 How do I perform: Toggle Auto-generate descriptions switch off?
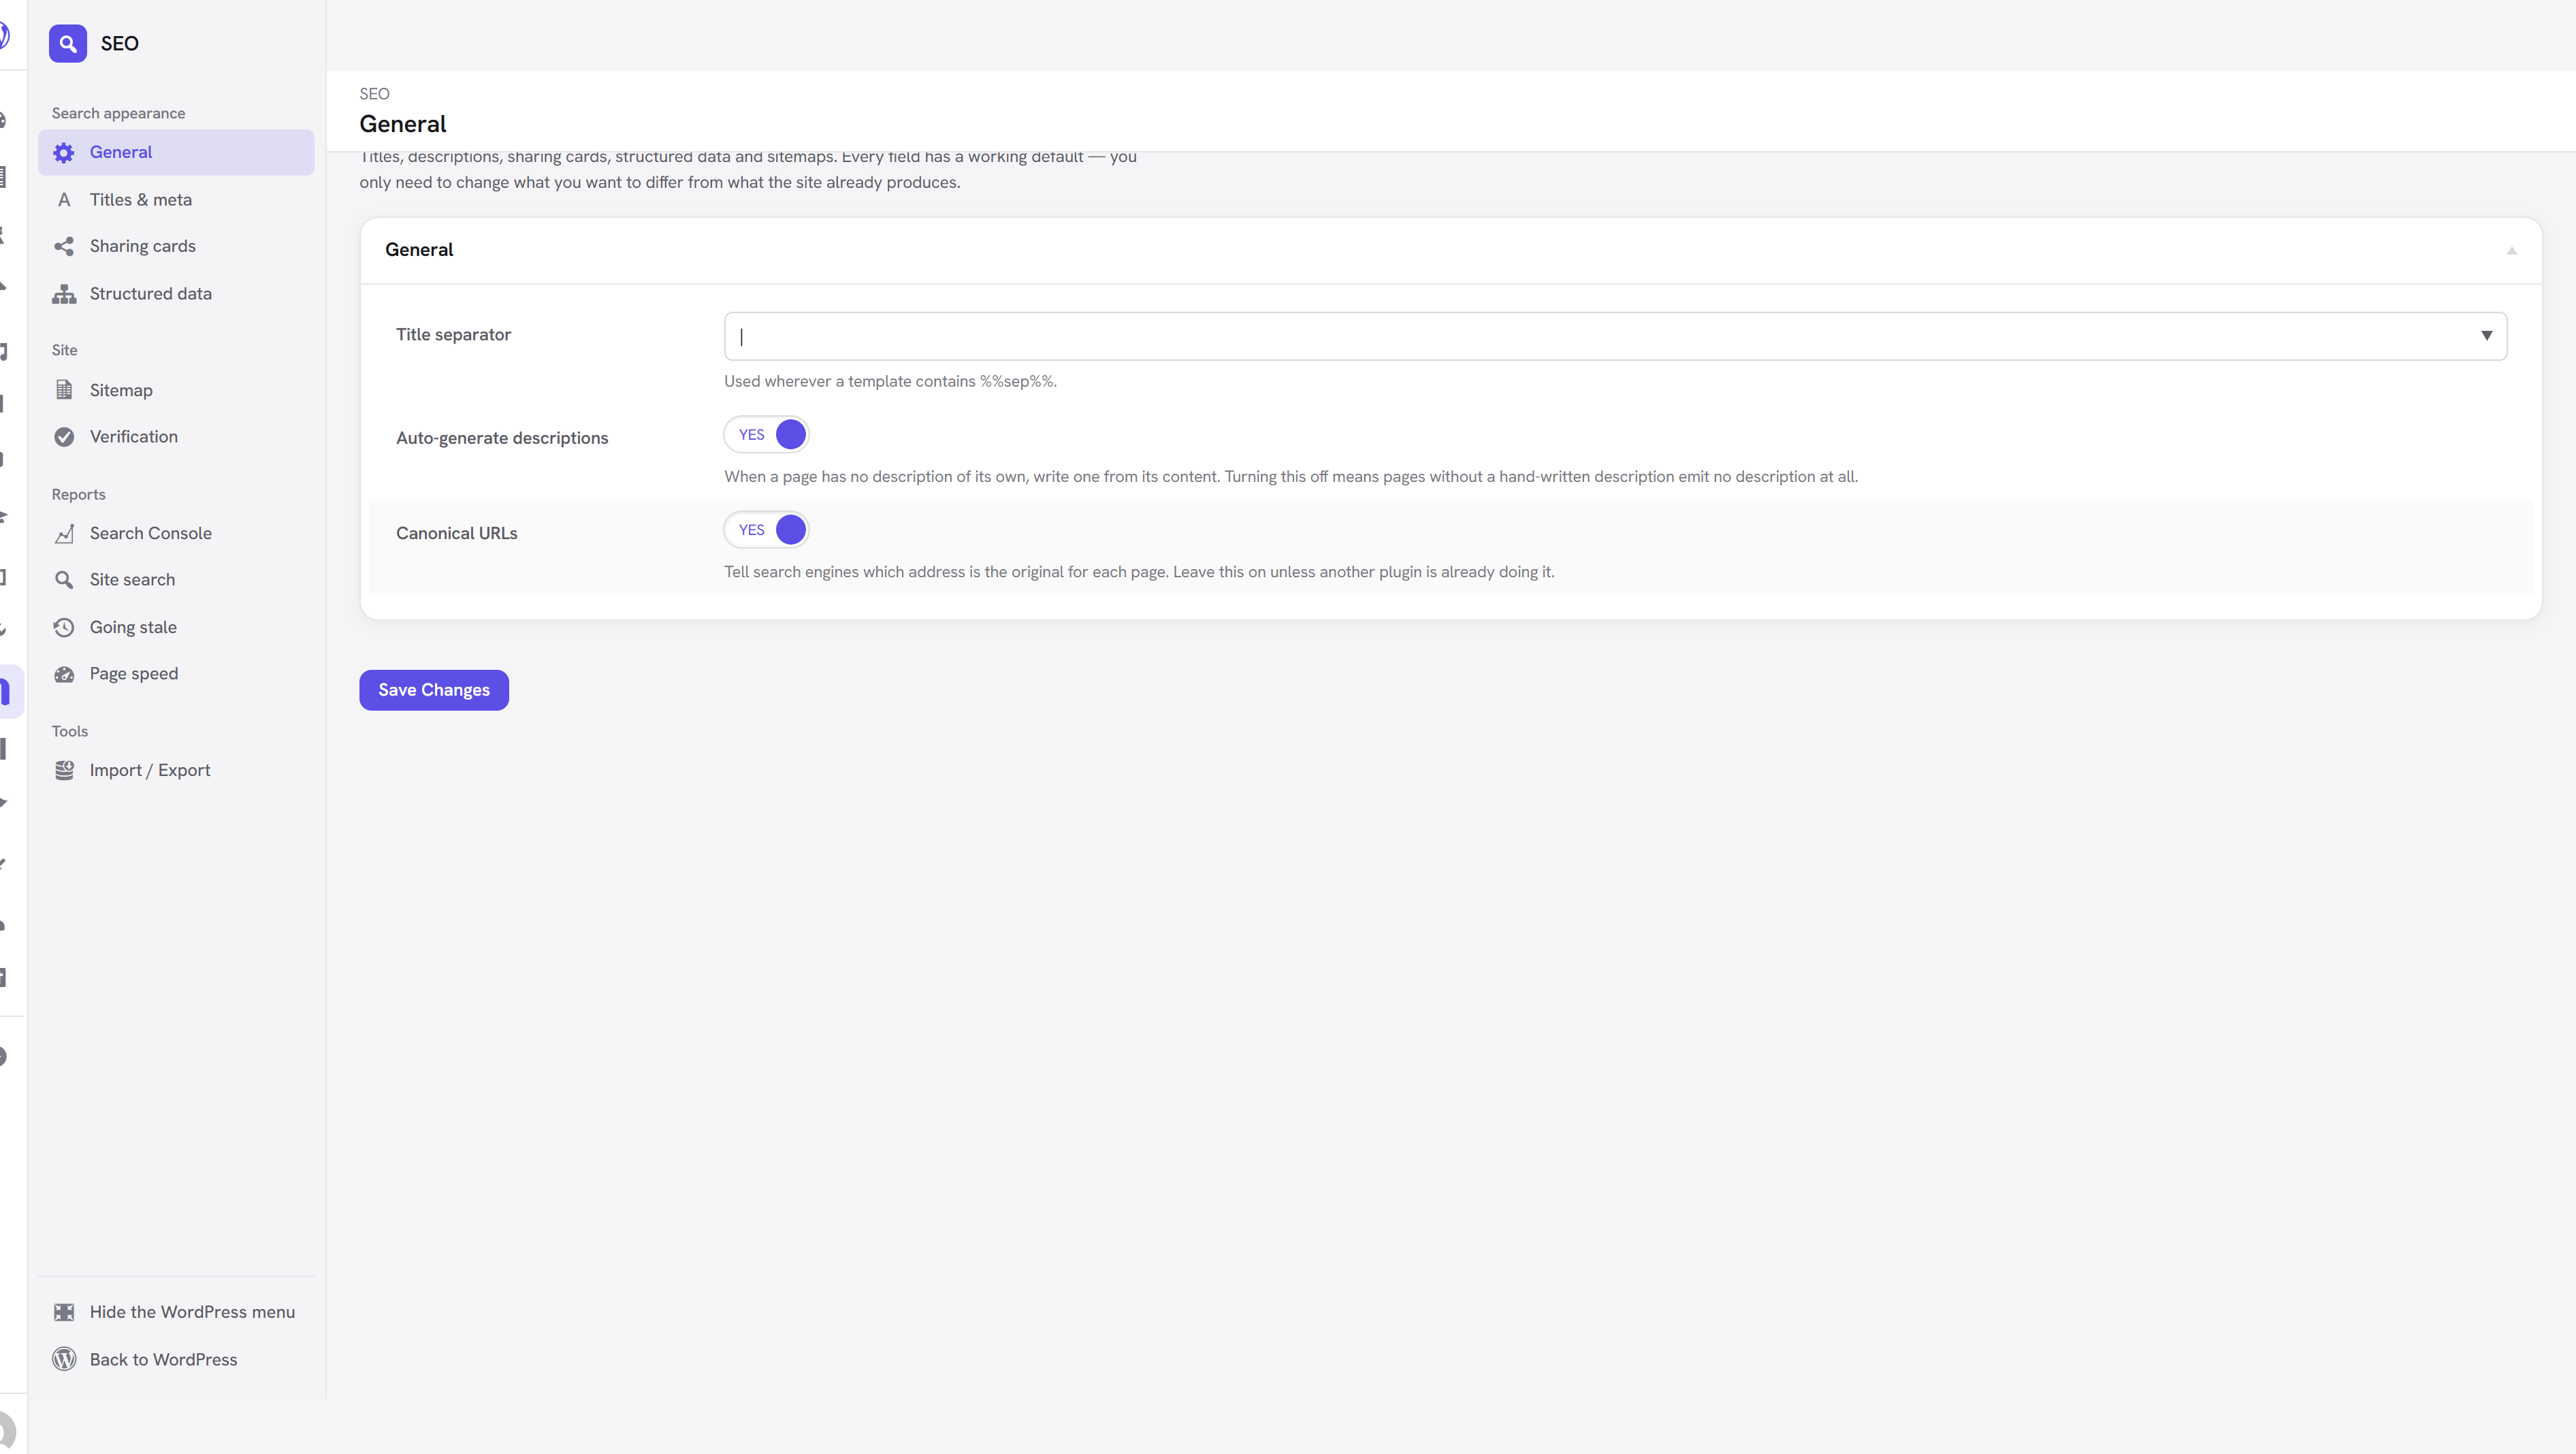(x=766, y=434)
